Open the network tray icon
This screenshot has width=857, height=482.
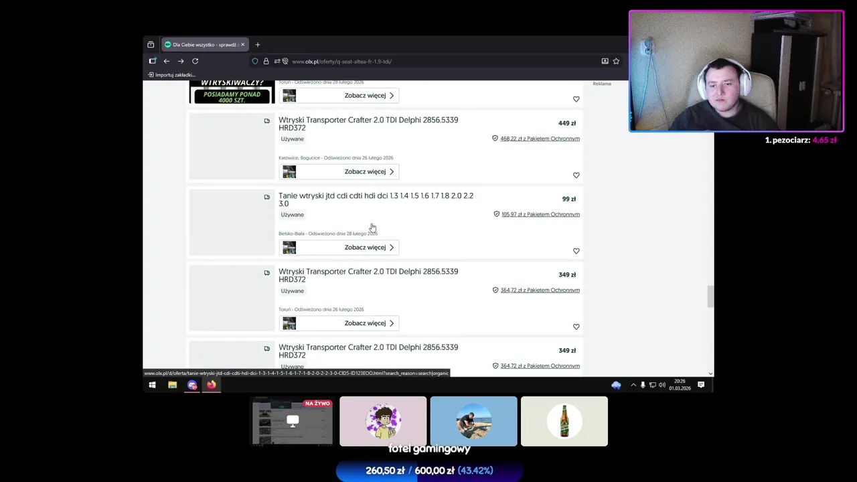coord(652,385)
